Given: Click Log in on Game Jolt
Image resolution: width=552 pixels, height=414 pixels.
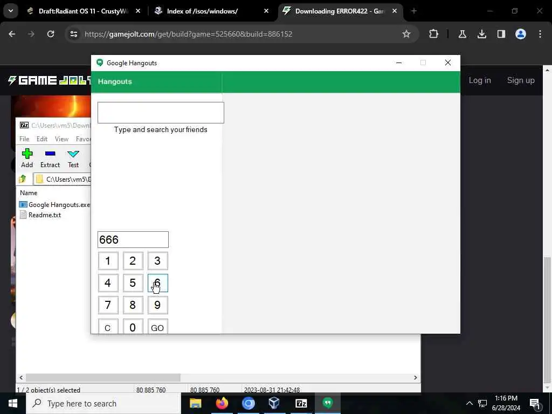Looking at the screenshot, I should 479,80.
